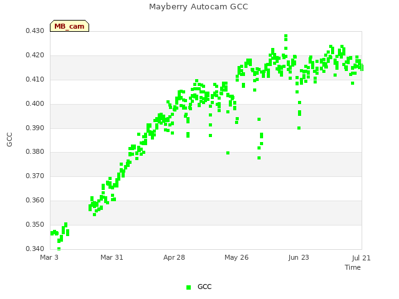Click the 0.390 y-axis tick label
Screen dimensions: 399x299
pyautogui.click(x=35, y=128)
